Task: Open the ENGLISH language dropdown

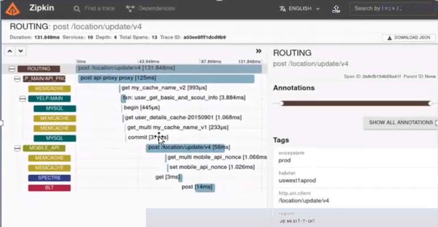Action: click(299, 9)
